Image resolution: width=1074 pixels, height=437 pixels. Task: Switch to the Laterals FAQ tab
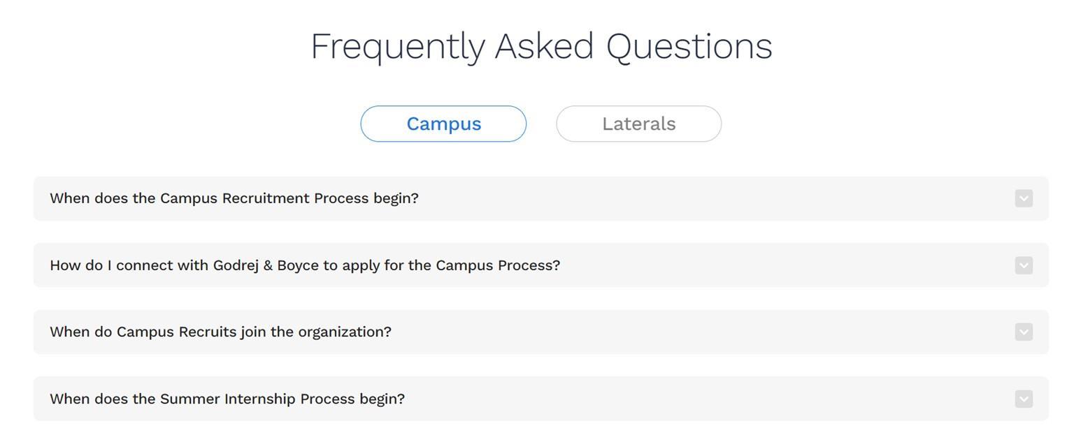coord(638,124)
